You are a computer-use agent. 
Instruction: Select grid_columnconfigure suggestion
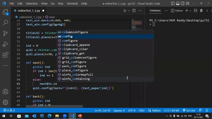click(105, 58)
